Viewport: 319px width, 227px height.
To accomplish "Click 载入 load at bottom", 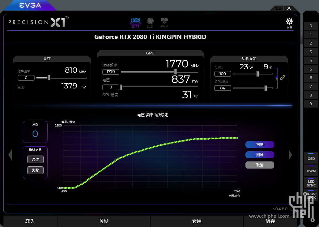I will tap(30, 221).
